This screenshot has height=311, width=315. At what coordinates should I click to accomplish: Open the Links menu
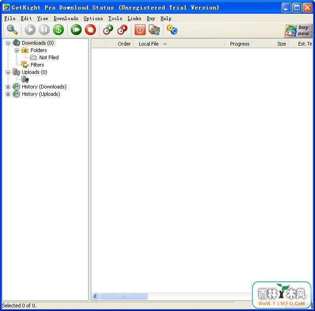[134, 18]
